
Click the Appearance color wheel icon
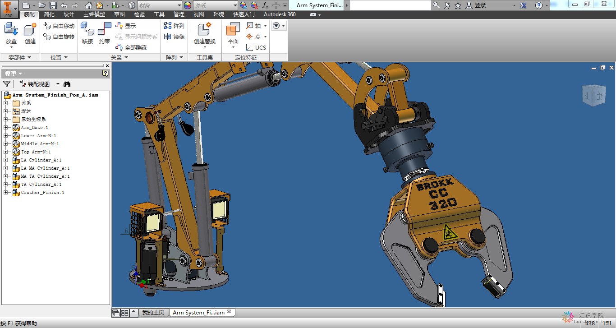[x=188, y=5]
